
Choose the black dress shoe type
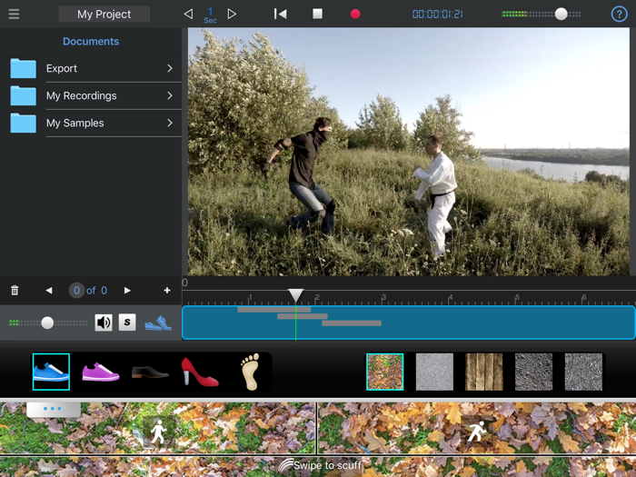pyautogui.click(x=150, y=372)
